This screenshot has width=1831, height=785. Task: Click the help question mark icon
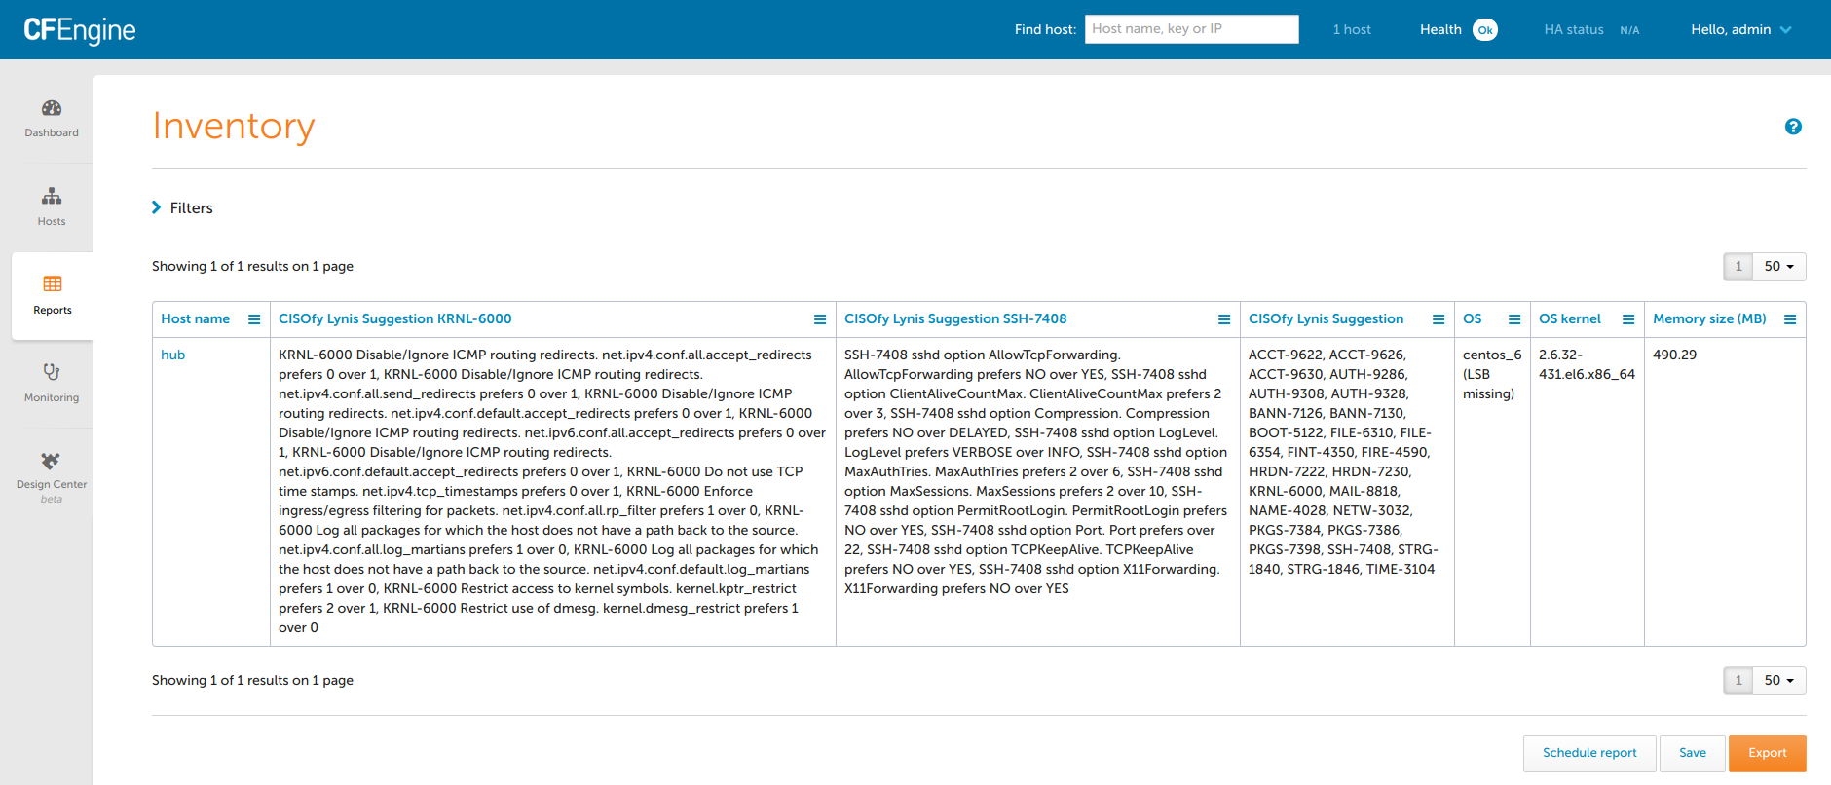coord(1793,127)
